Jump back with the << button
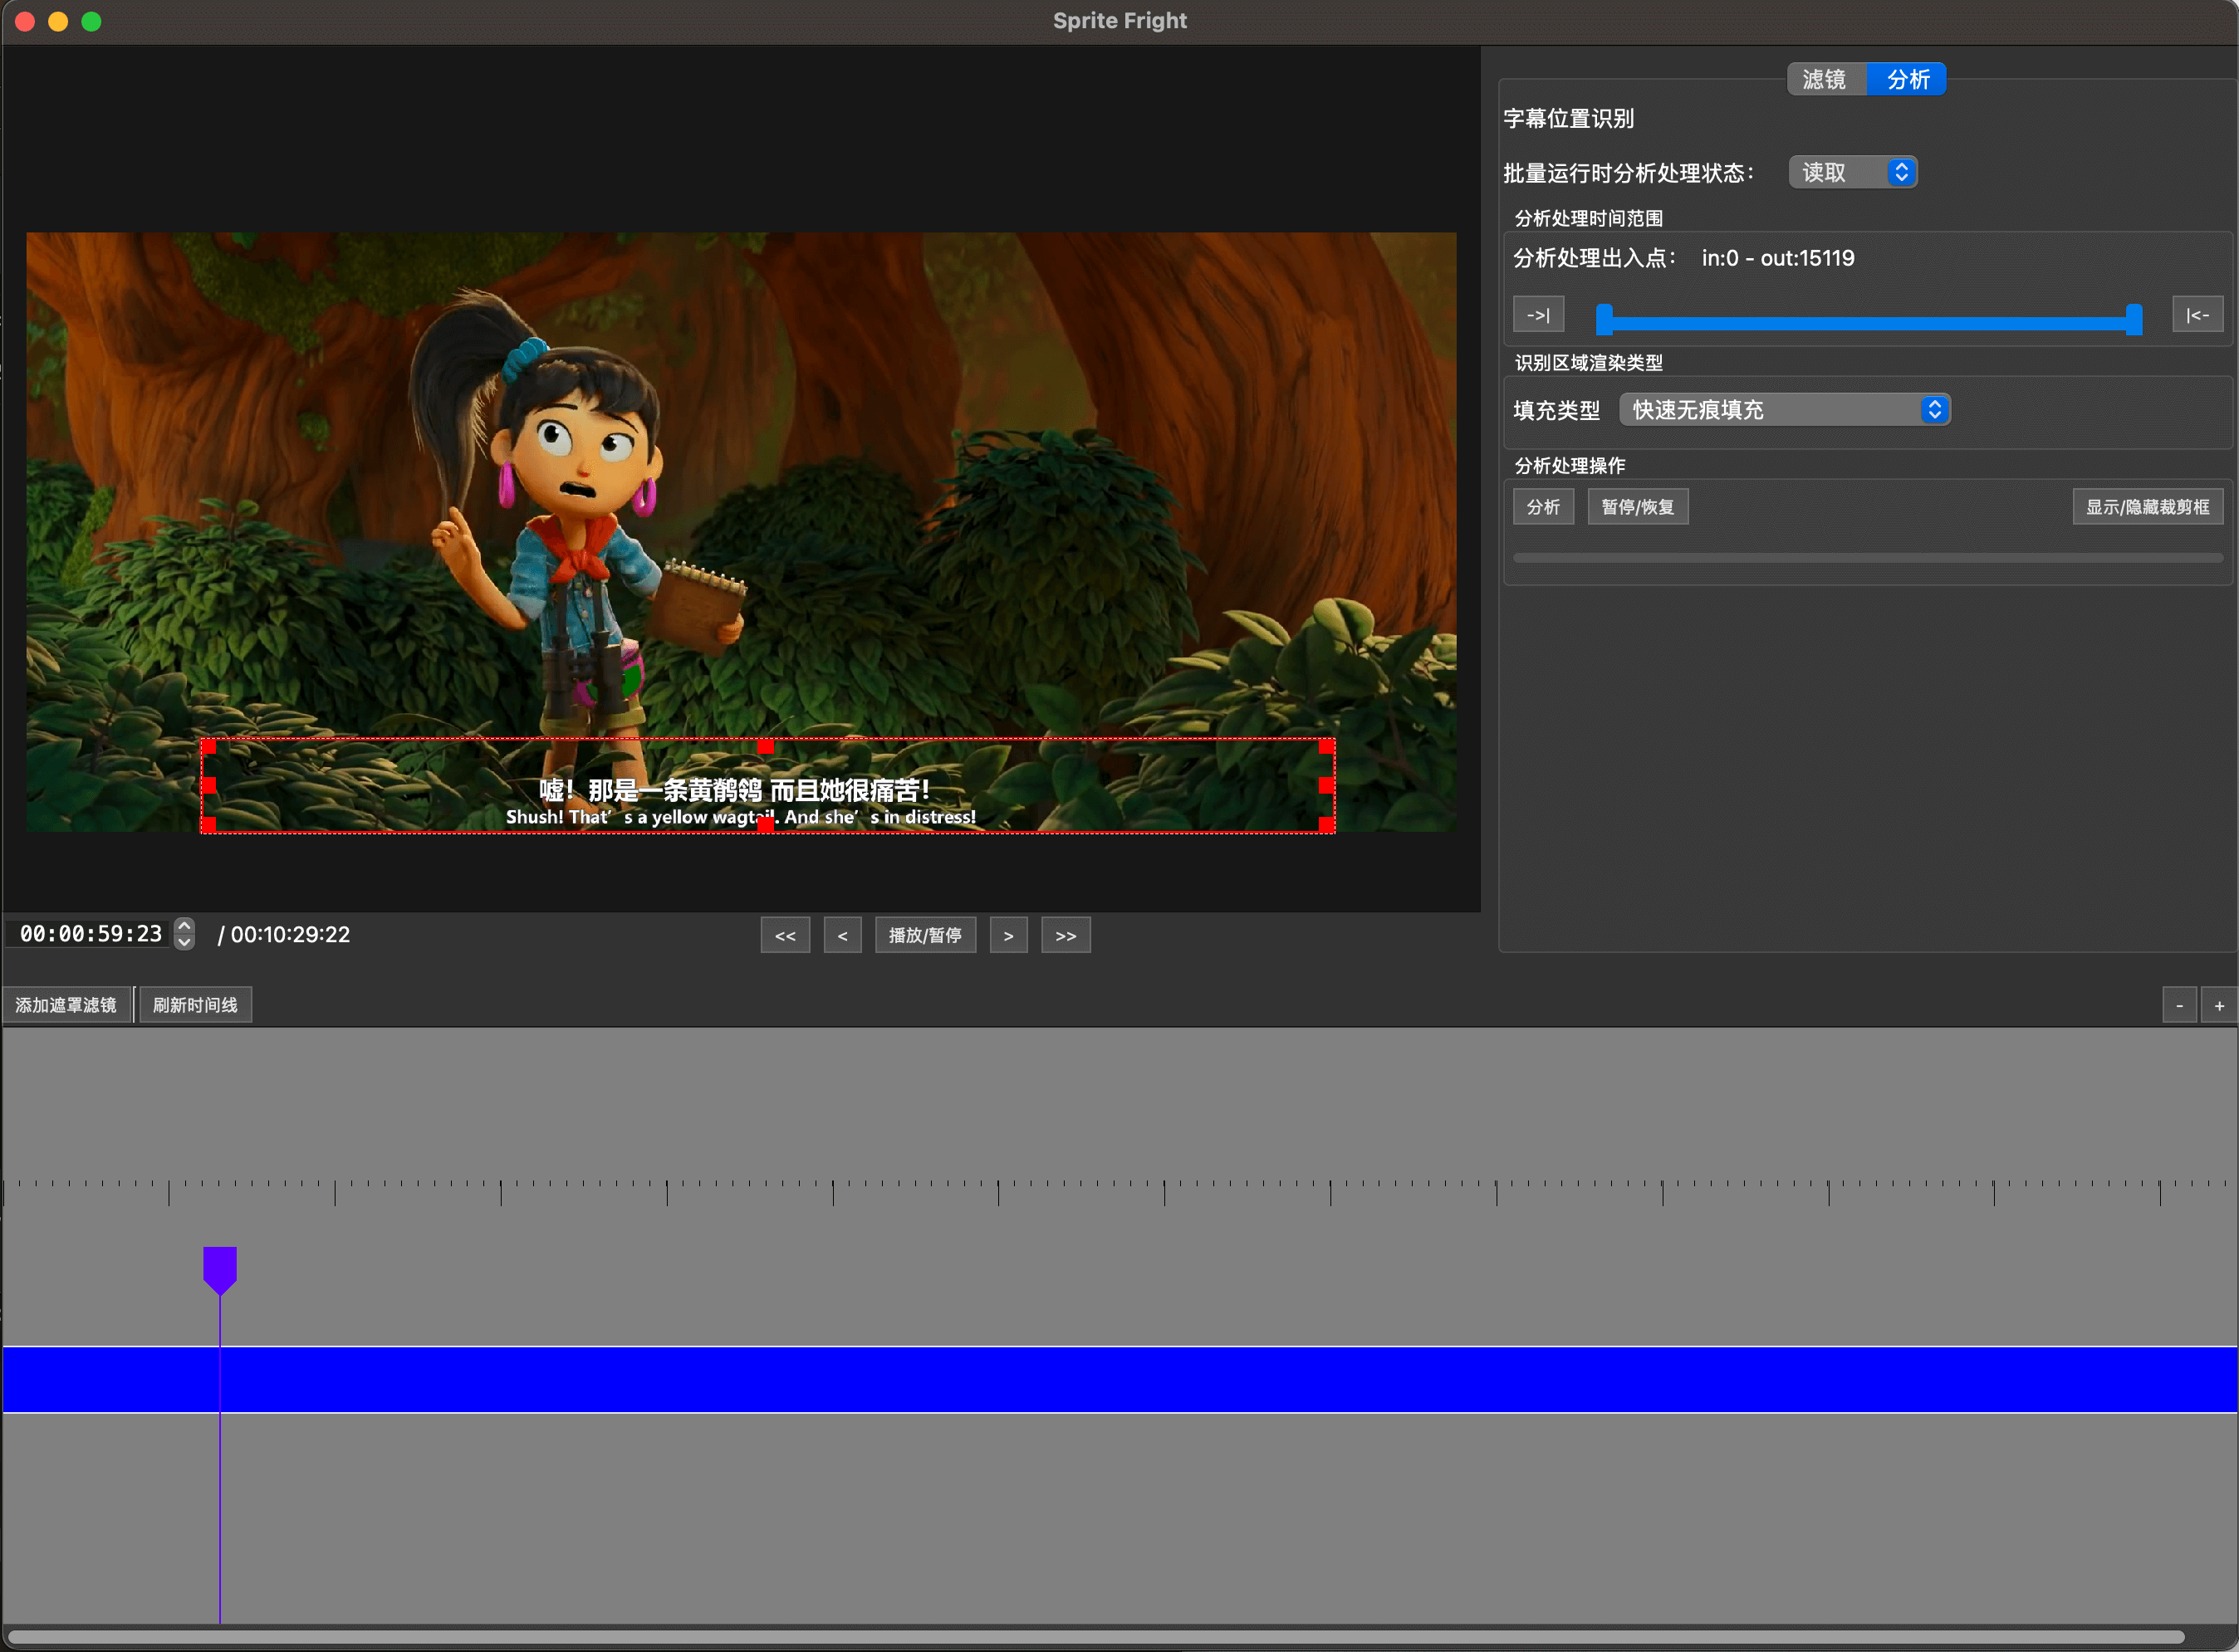This screenshot has width=2239, height=1652. click(x=784, y=935)
